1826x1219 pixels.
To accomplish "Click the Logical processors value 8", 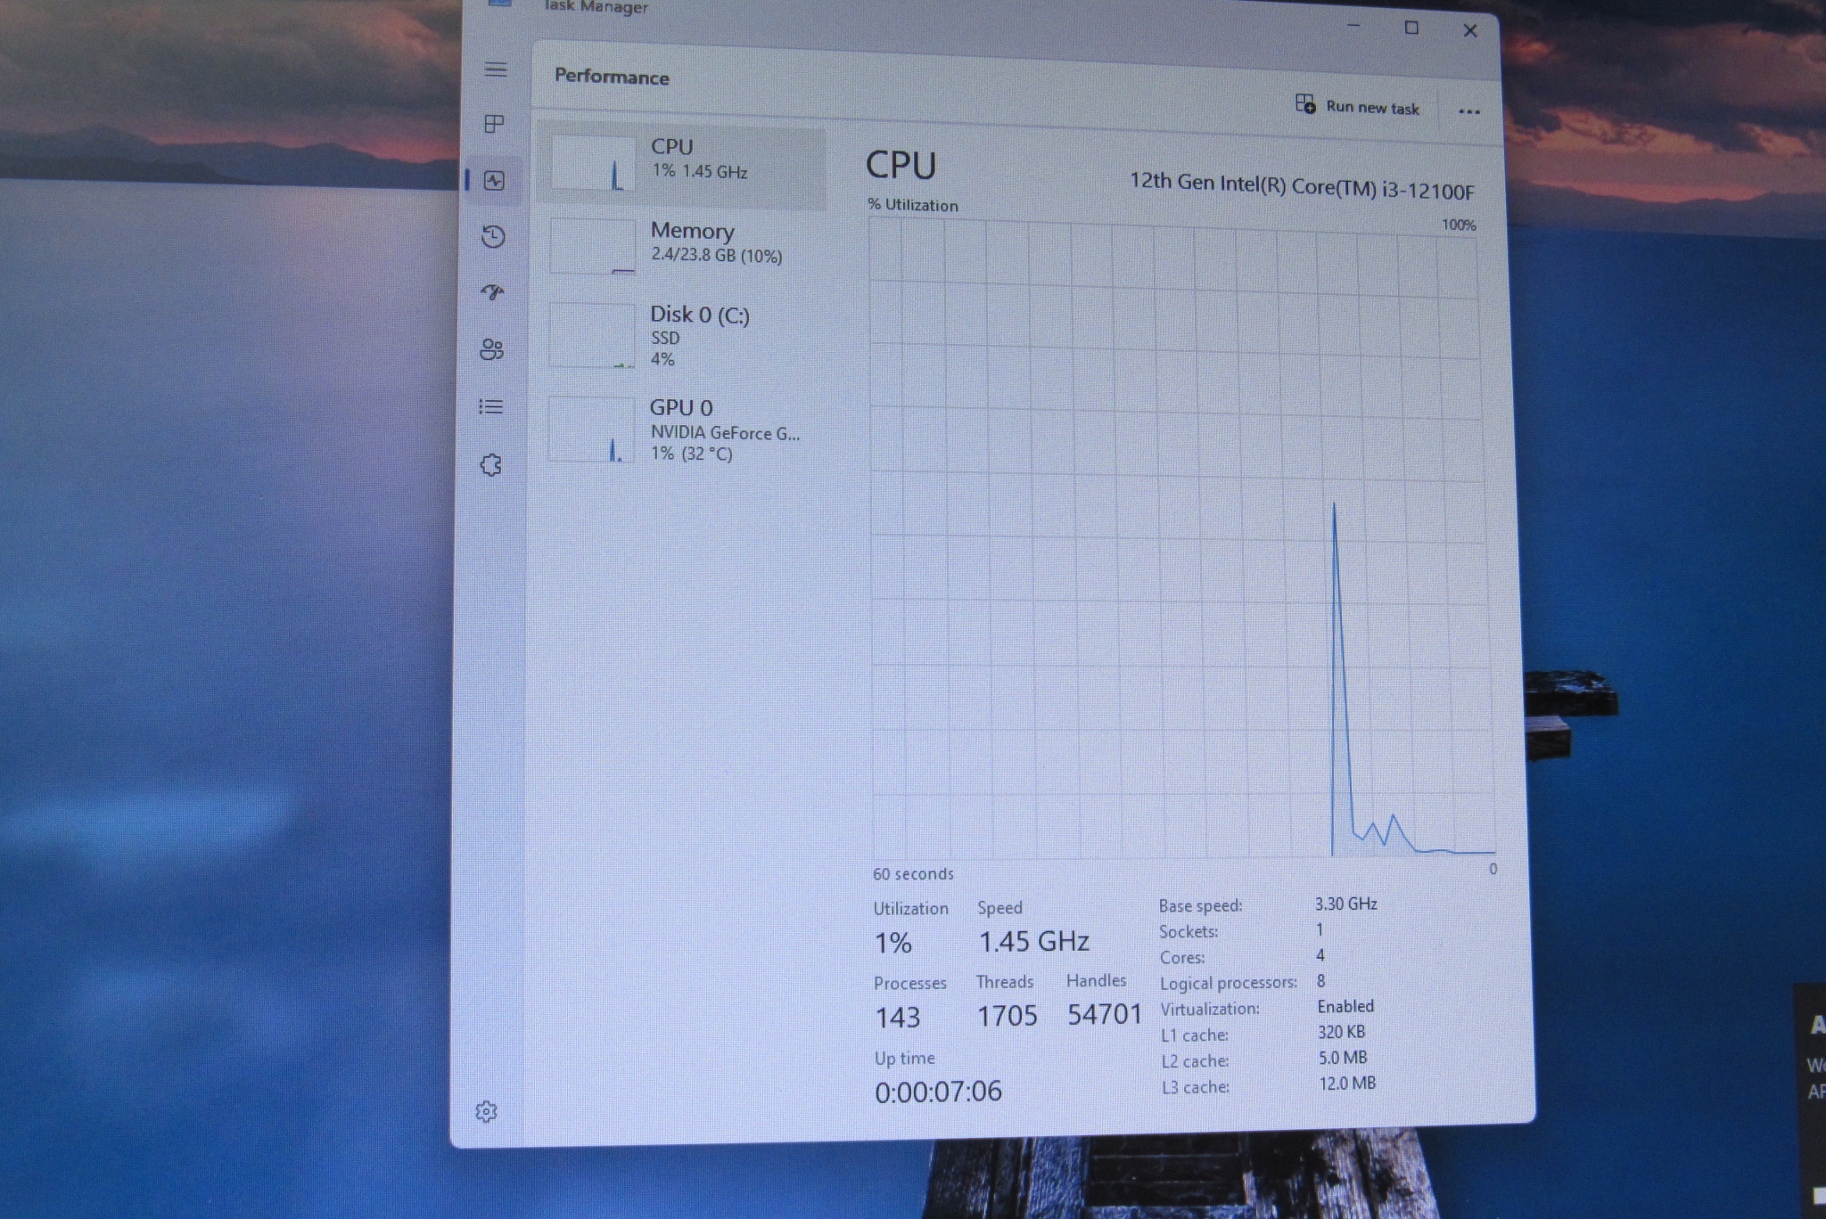I will [1320, 981].
